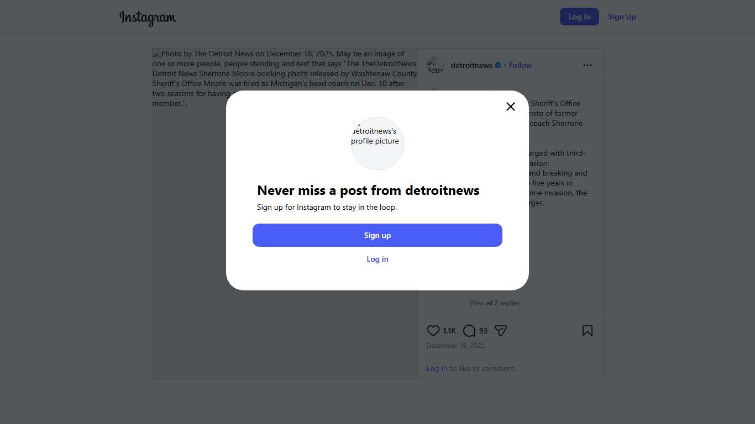Click the comment speech bubble icon

pyautogui.click(x=469, y=331)
